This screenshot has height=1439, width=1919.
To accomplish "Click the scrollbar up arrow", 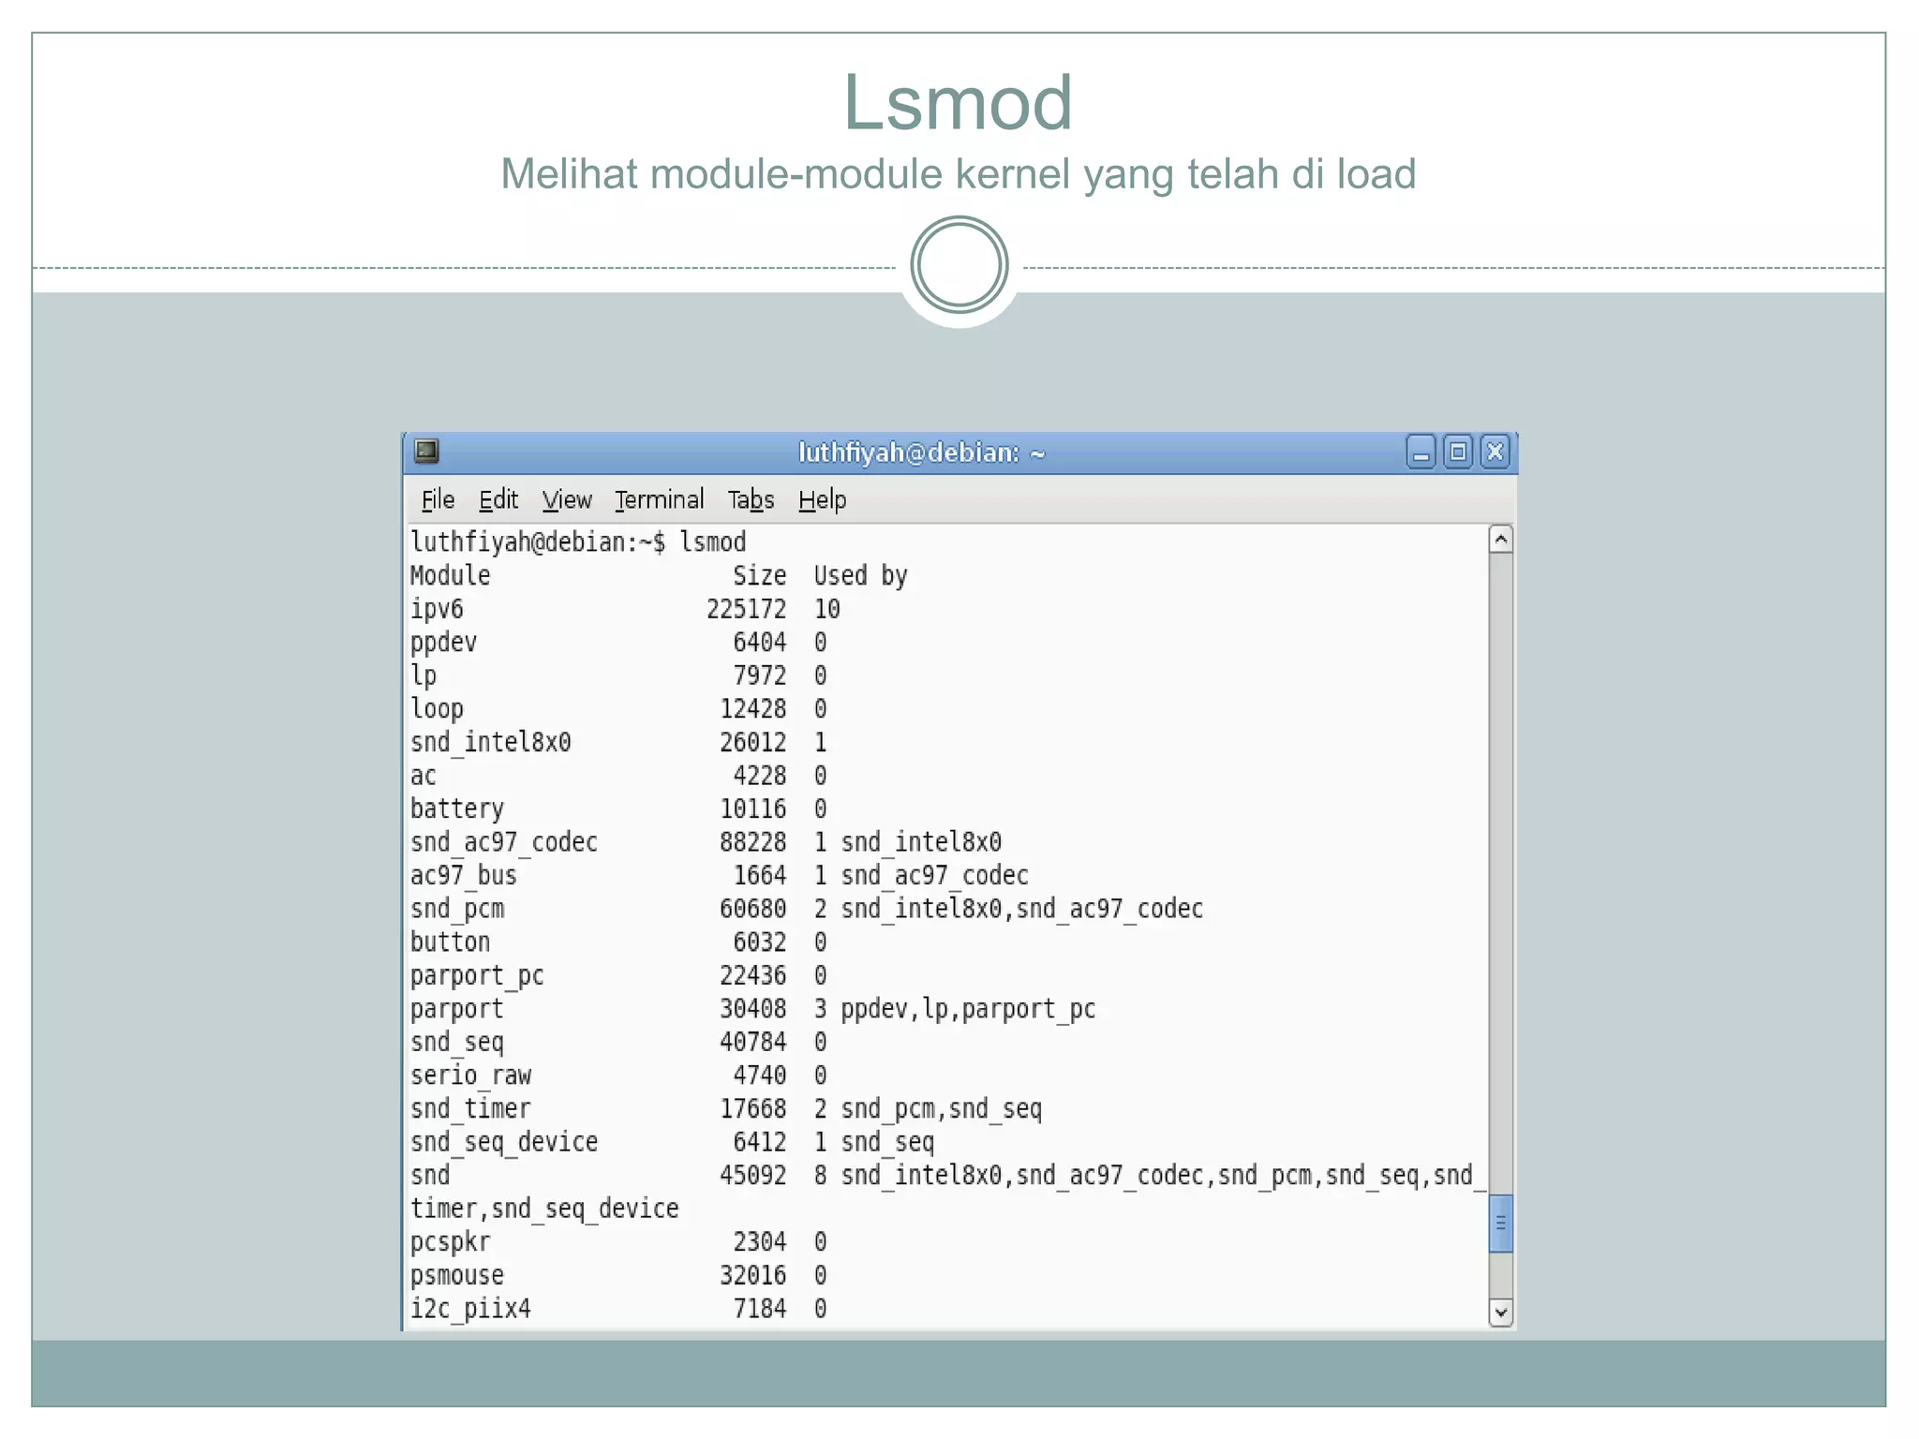I will click(1501, 540).
